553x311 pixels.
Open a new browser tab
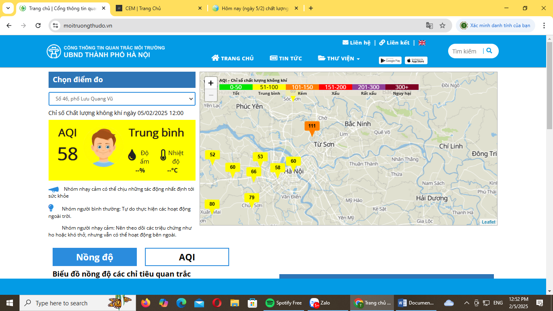[311, 8]
